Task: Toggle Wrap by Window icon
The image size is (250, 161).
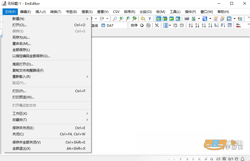Action: pyautogui.click(x=171, y=19)
